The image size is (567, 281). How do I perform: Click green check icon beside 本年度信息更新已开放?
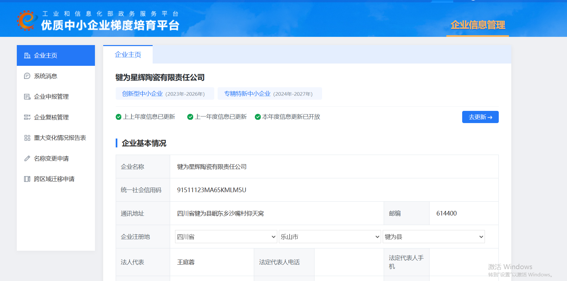pyautogui.click(x=258, y=117)
